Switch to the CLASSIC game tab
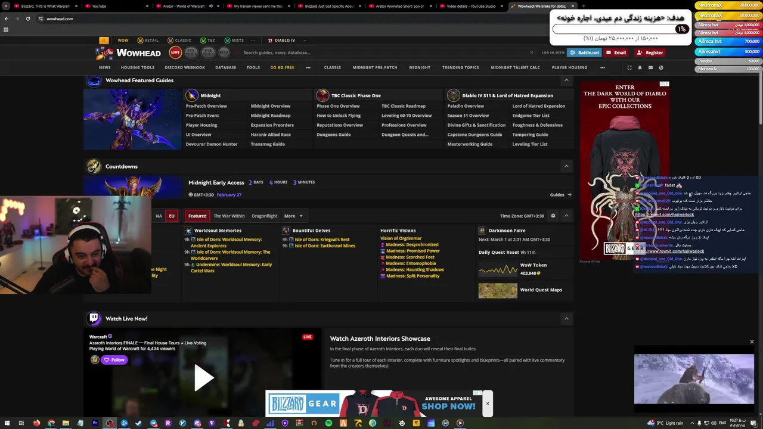The height and width of the screenshot is (429, 763). coord(179,41)
